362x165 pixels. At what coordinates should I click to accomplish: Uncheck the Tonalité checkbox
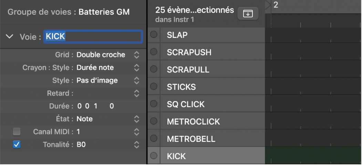pos(17,145)
